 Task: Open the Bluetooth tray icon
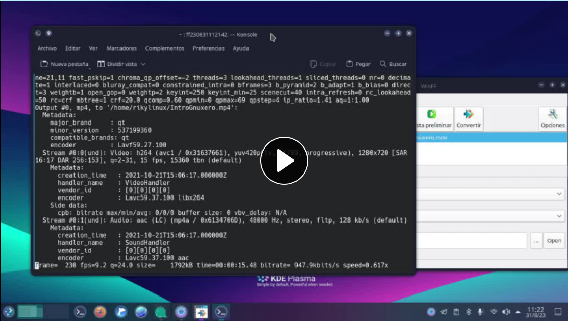(468, 312)
